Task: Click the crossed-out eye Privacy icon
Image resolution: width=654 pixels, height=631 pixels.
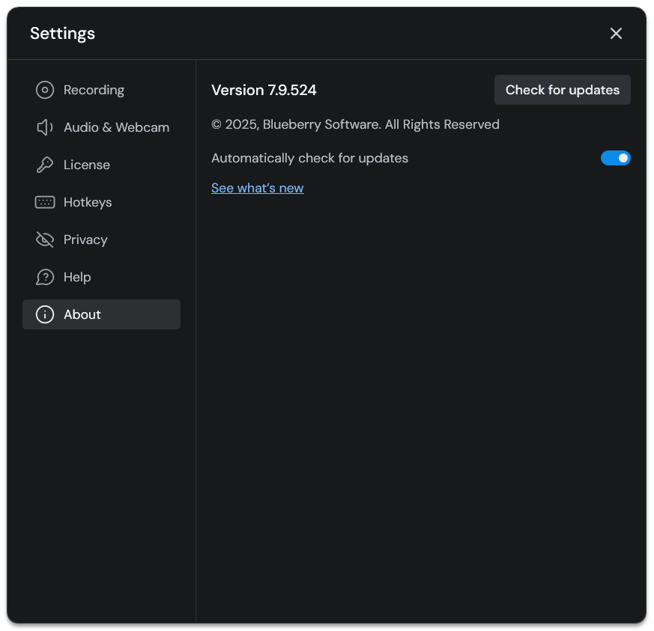Action: [x=45, y=240]
